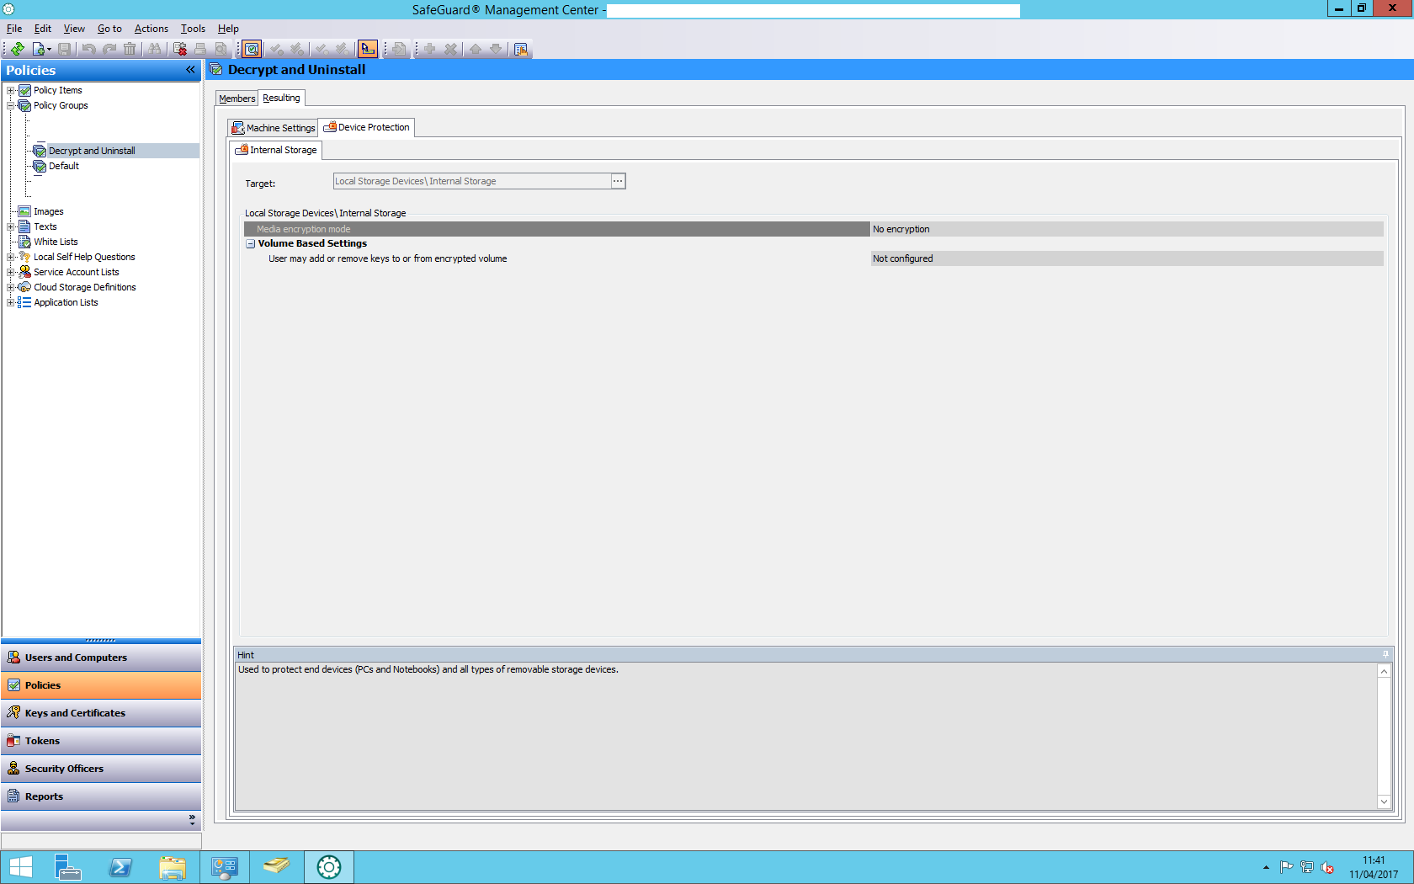Viewport: 1414px width, 884px height.
Task: Select the Default policy group
Action: [x=64, y=166]
